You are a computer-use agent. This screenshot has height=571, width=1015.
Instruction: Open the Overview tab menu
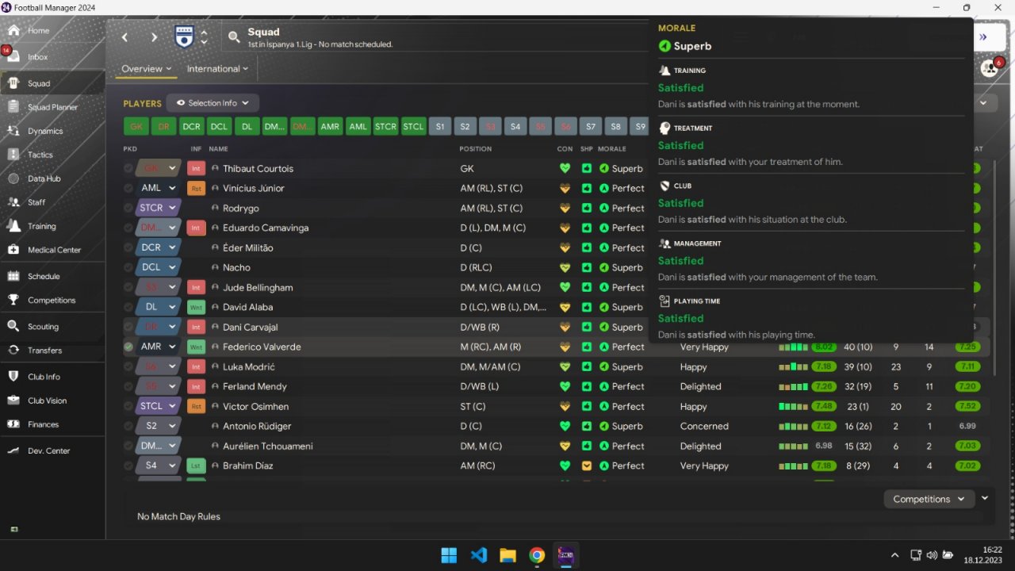(147, 69)
